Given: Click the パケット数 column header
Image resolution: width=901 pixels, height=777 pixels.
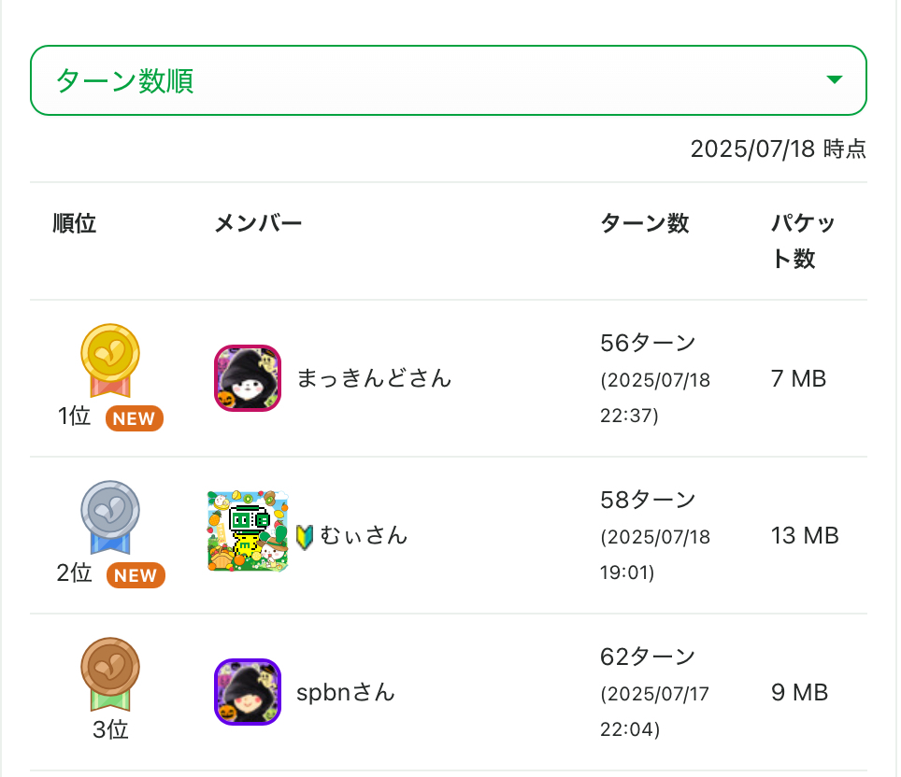Looking at the screenshot, I should click(x=803, y=241).
